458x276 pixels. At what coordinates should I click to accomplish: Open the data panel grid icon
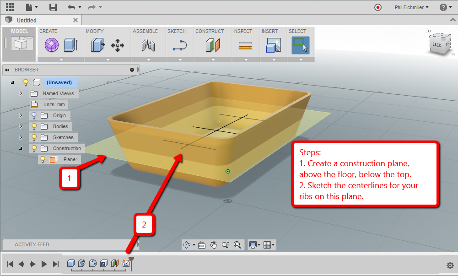tap(10, 7)
